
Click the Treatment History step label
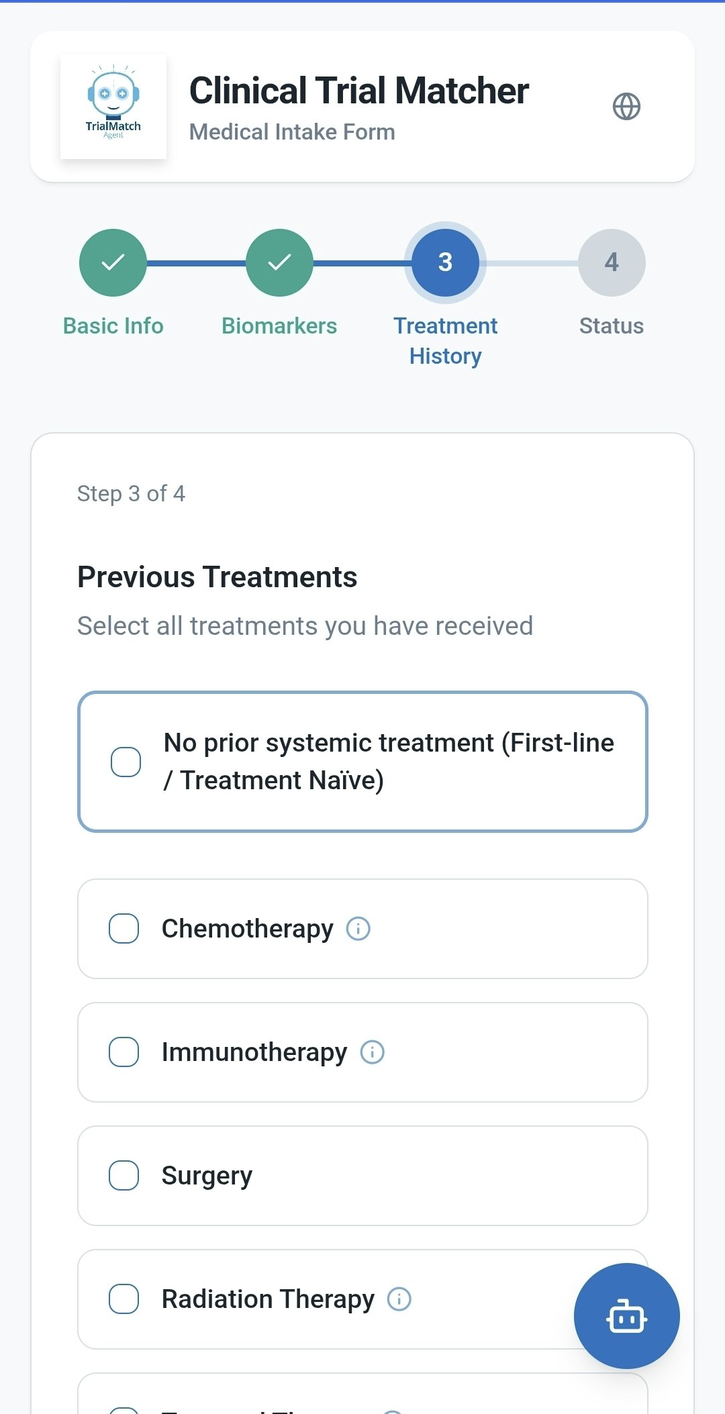click(x=445, y=341)
